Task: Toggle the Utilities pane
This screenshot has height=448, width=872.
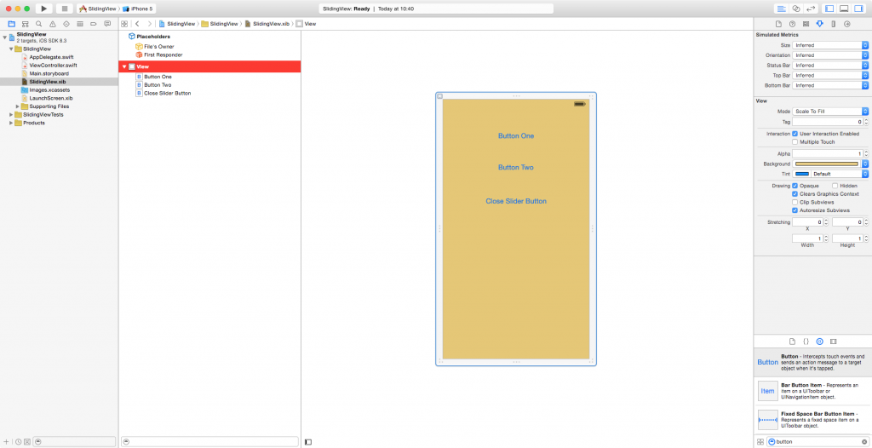Action: pyautogui.click(x=858, y=9)
